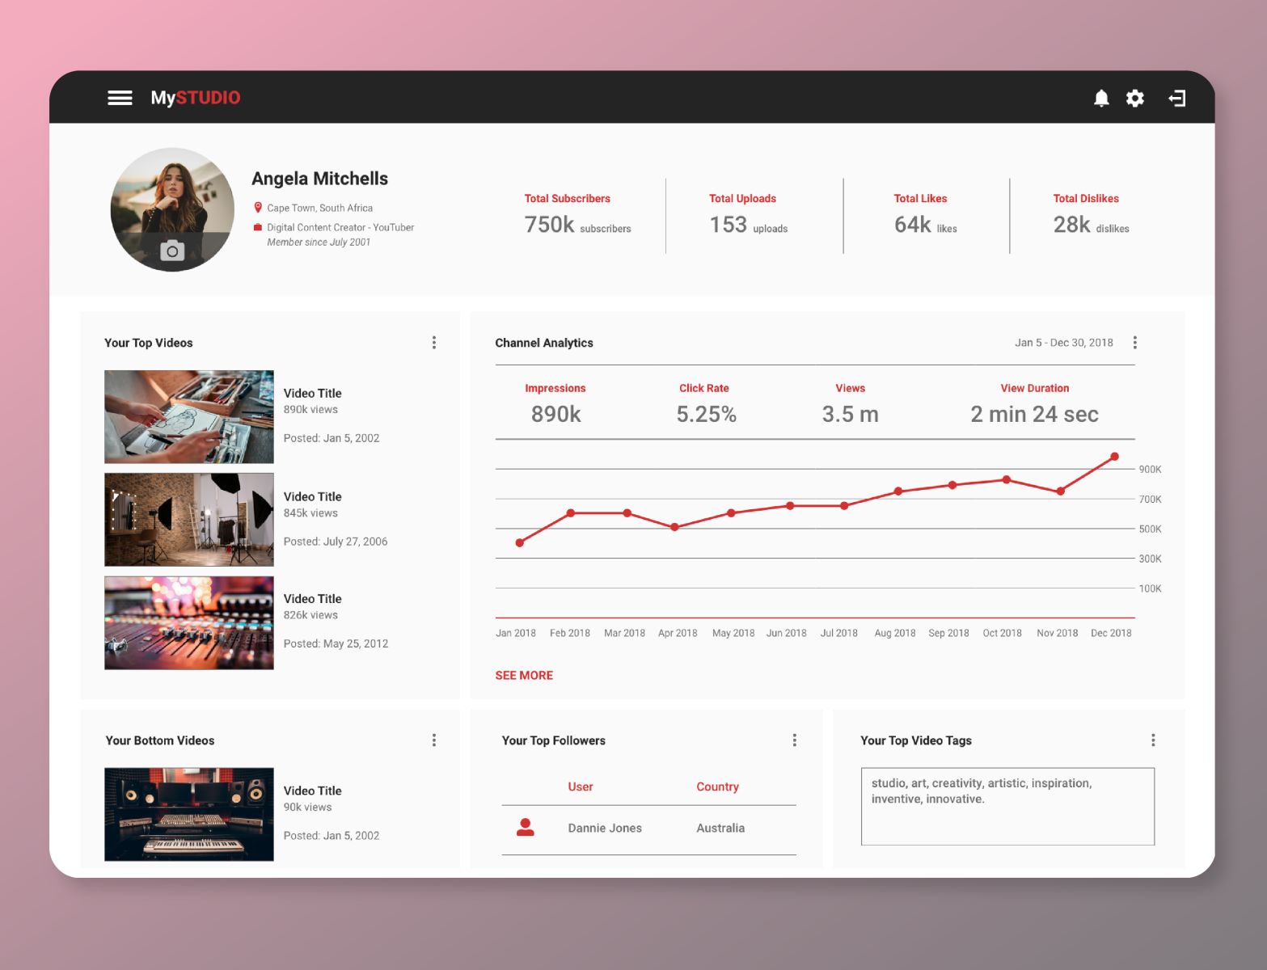Click the MySTUDIO logo

(195, 98)
